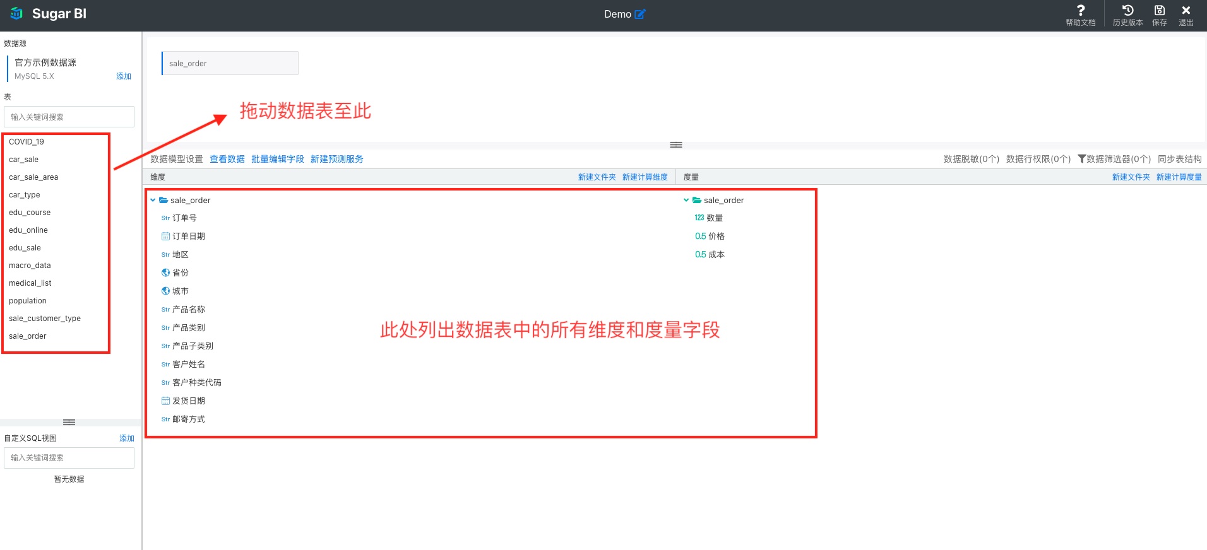1207x550 pixels.
Task: Select the edu_sale table
Action: click(x=25, y=248)
